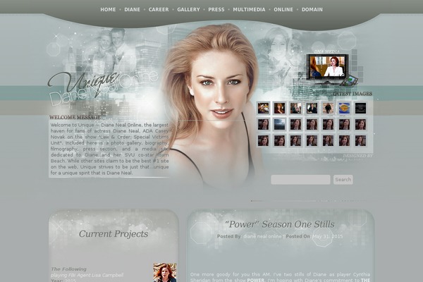
Task: Open the cloudy sky thumbnail
Action: pyautogui.click(x=279, y=124)
